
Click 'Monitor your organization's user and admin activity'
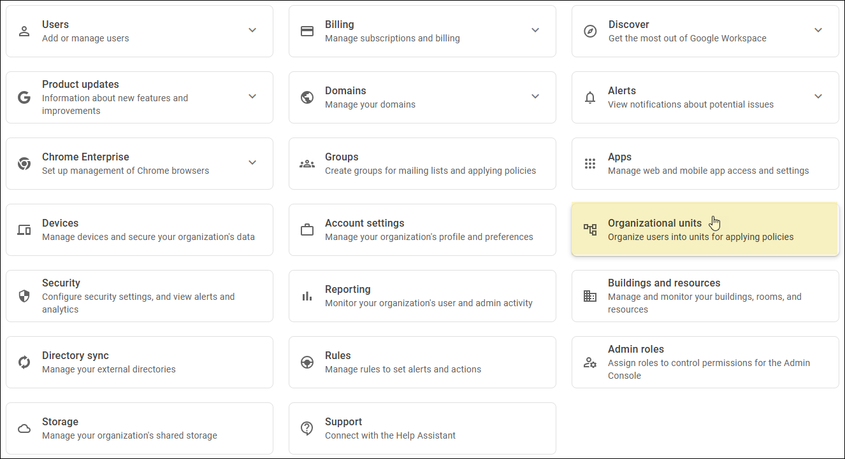point(429,303)
